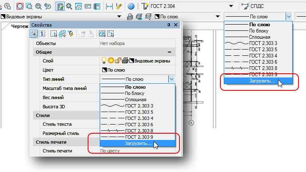Image resolution: width=306 pixels, height=172 pixels.
Task: Click the add-to-selection icon in Свойства toolbar
Action: (x=34, y=34)
